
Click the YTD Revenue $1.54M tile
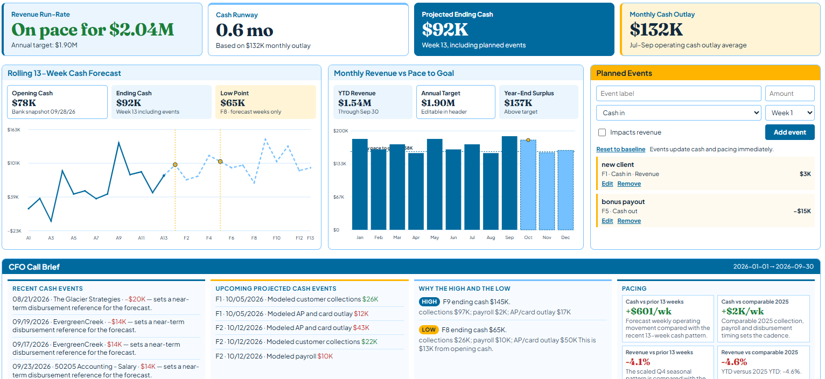coord(373,102)
